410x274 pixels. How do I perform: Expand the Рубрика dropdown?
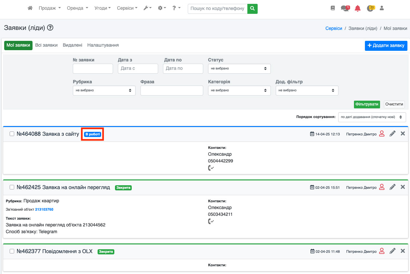pos(104,90)
